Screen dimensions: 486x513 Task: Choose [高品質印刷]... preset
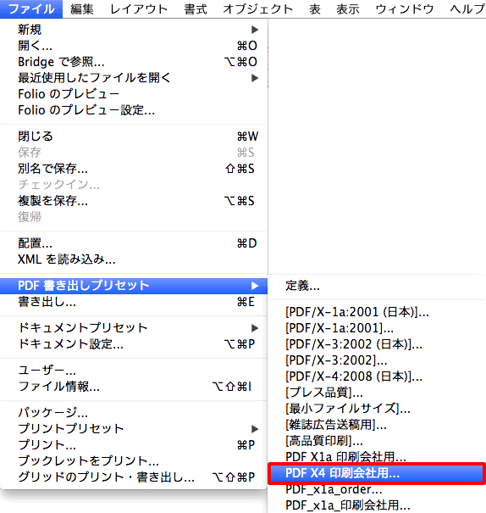tap(377, 441)
